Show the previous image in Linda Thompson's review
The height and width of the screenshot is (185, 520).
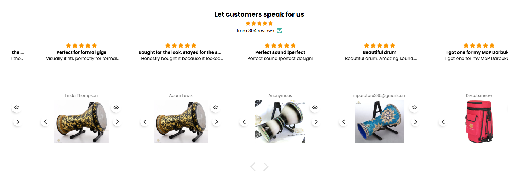[x=45, y=122]
